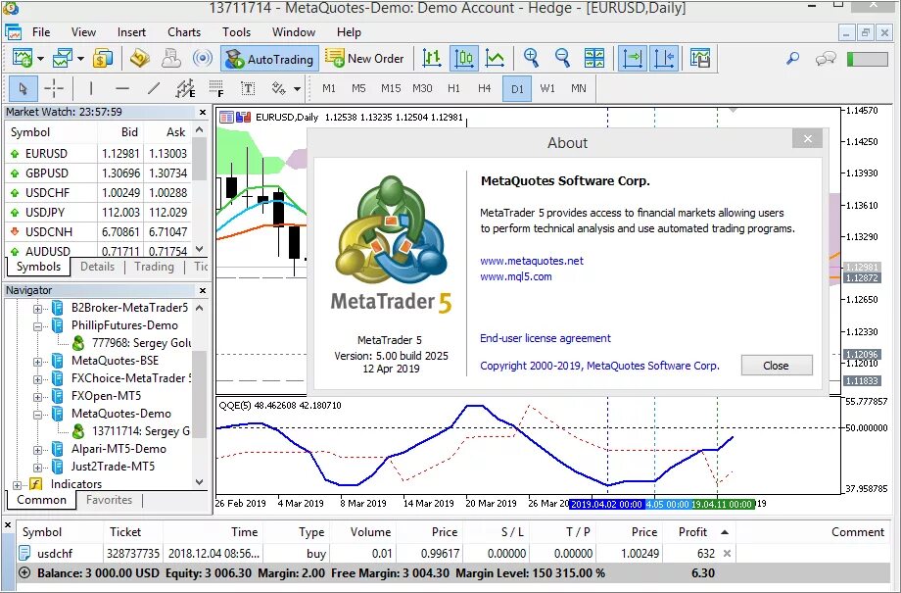Collapse the PhillipFutures-Demo node

37,326
